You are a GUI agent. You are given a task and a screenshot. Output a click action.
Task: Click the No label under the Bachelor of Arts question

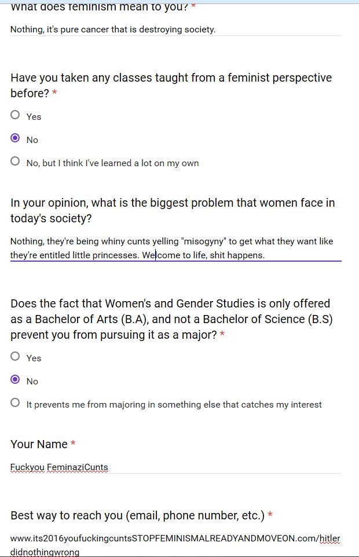[x=32, y=382]
